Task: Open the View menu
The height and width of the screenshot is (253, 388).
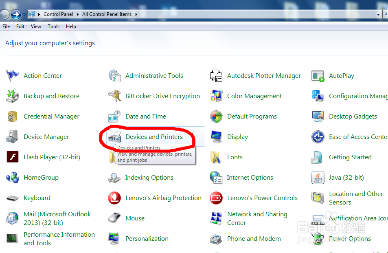Action: (x=36, y=26)
